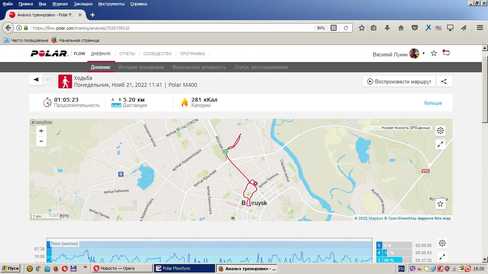The image size is (488, 274).
Task: Open the browser downloads arrow
Action: pos(387,28)
